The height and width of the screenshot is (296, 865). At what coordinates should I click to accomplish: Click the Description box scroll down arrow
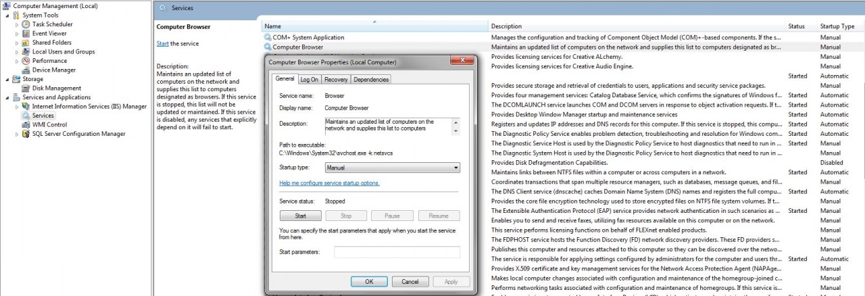click(x=455, y=130)
